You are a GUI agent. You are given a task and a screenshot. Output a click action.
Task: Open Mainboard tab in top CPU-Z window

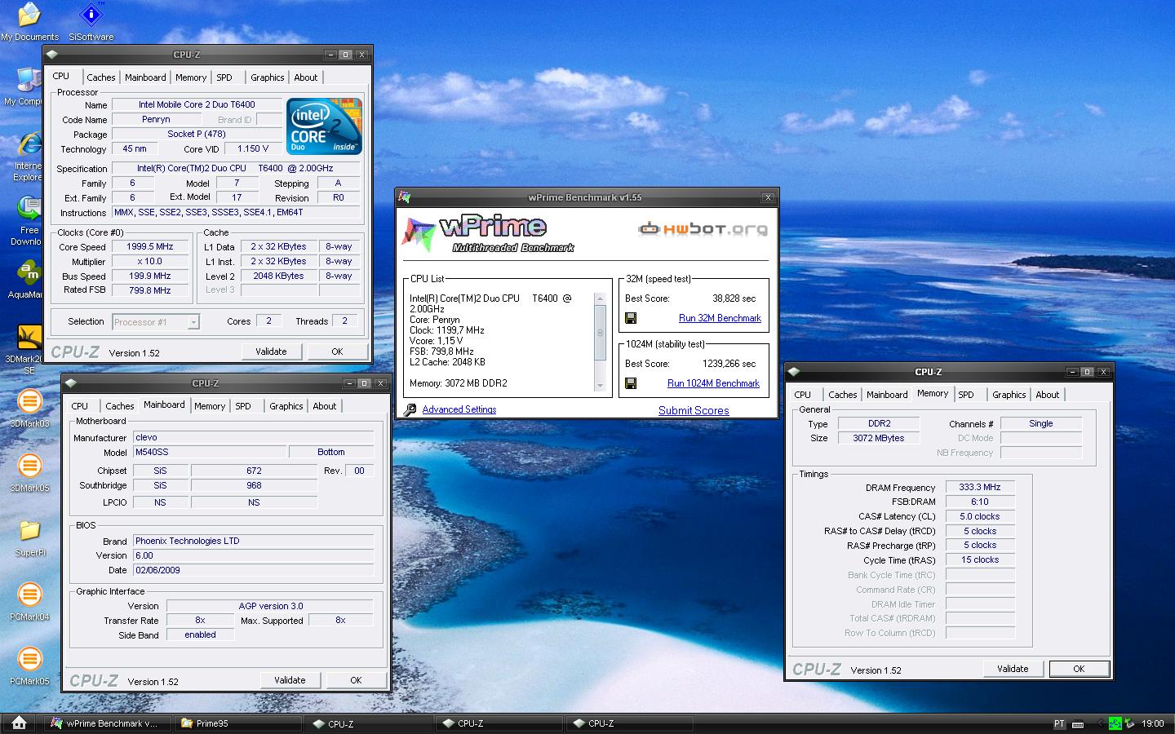click(145, 77)
